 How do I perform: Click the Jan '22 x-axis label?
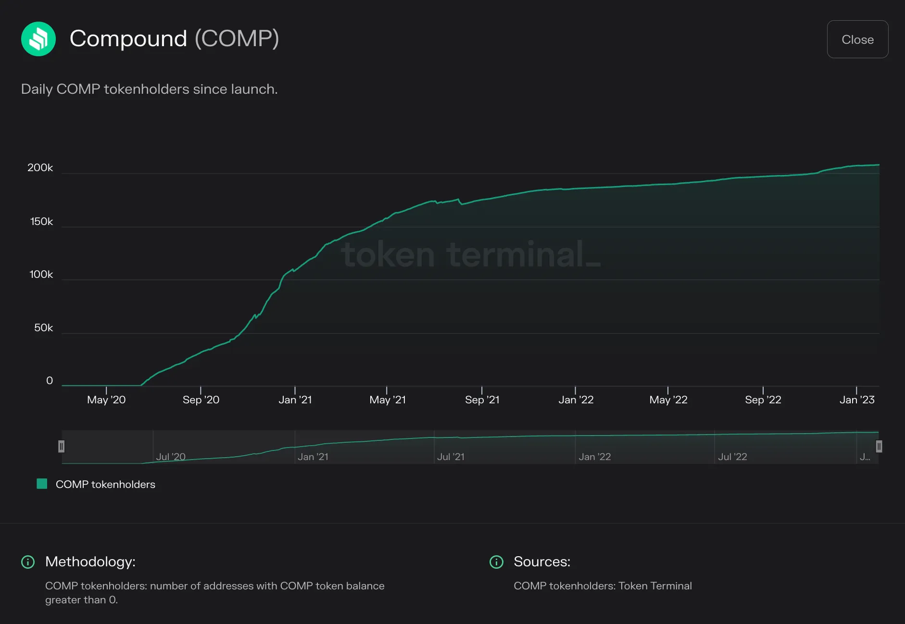(576, 399)
